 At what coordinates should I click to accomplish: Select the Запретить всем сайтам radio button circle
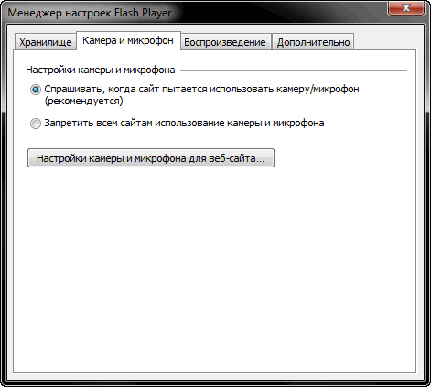tap(36, 124)
